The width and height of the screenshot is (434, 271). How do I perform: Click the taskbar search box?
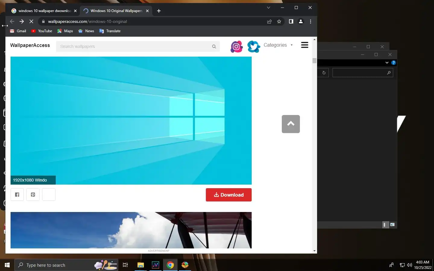pyautogui.click(x=66, y=265)
